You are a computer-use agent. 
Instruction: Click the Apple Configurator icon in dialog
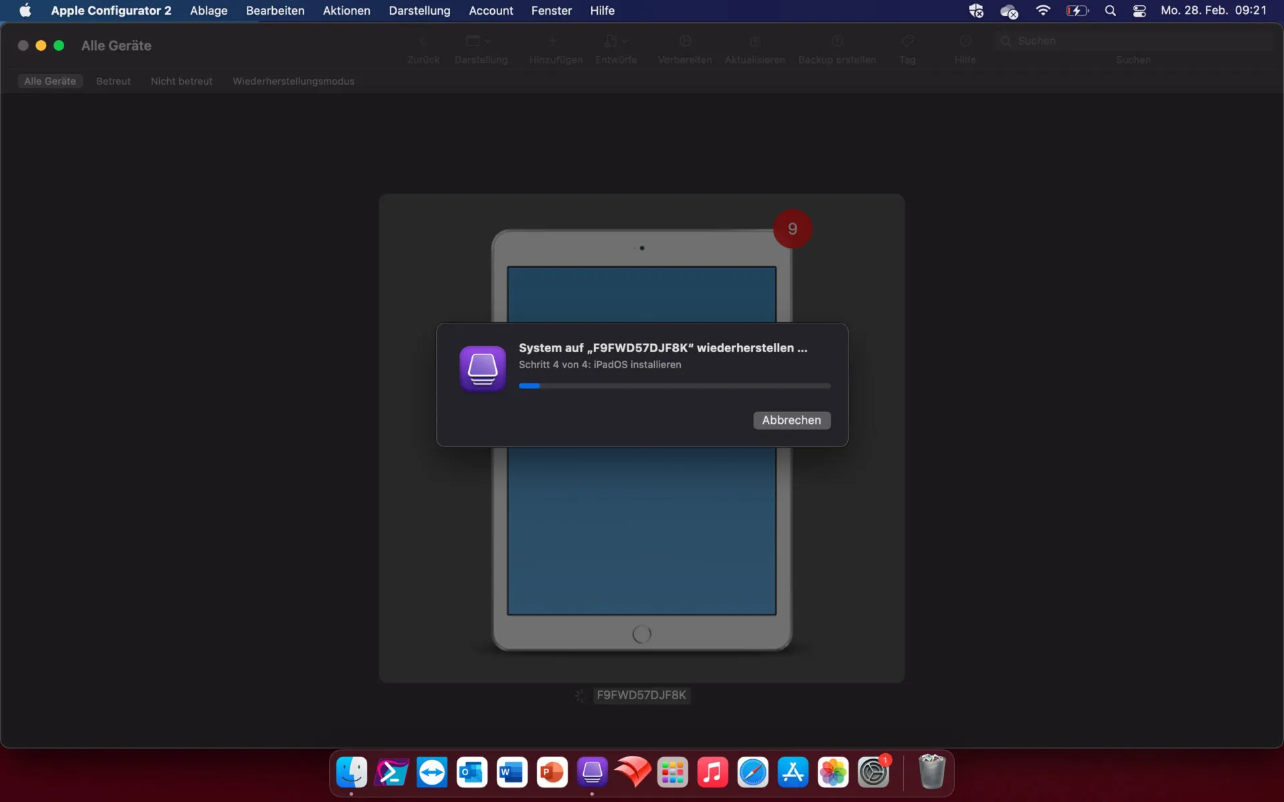pyautogui.click(x=482, y=368)
